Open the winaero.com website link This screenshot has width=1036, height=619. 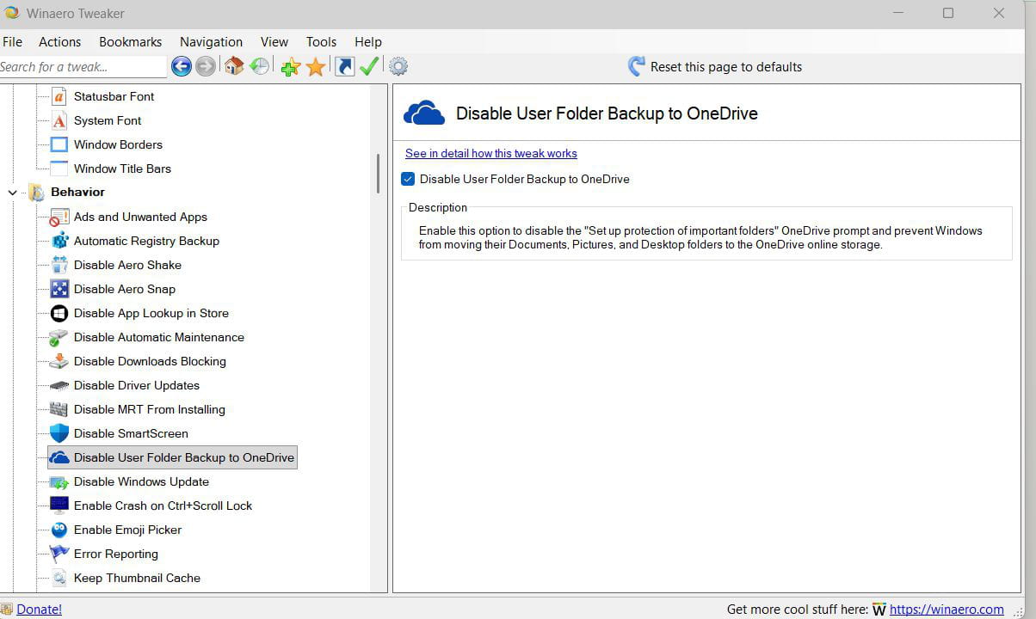946,609
